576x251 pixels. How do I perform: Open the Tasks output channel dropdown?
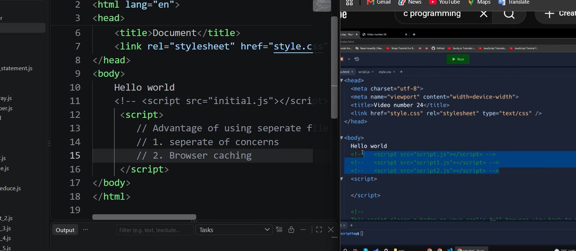pyautogui.click(x=234, y=230)
